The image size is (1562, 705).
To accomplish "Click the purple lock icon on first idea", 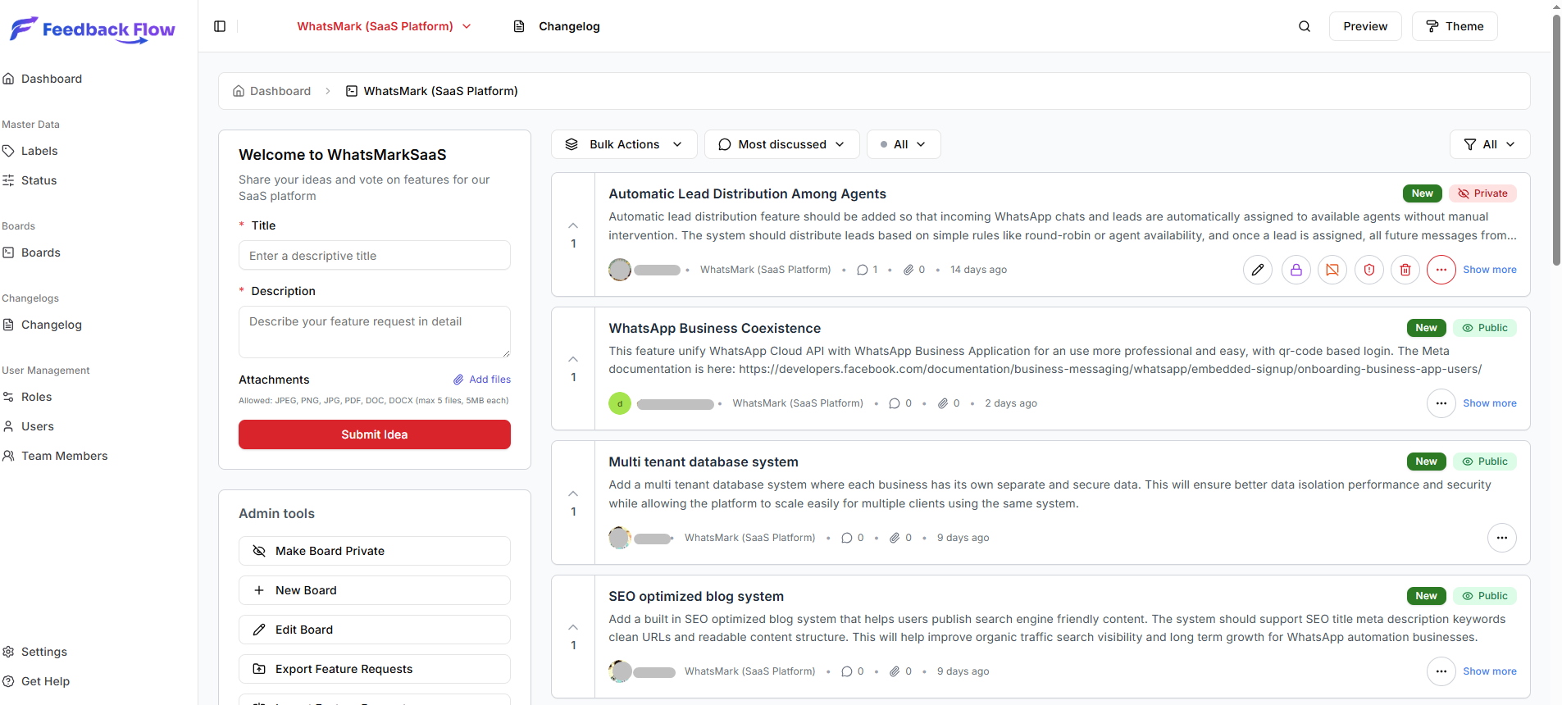I will coord(1296,270).
